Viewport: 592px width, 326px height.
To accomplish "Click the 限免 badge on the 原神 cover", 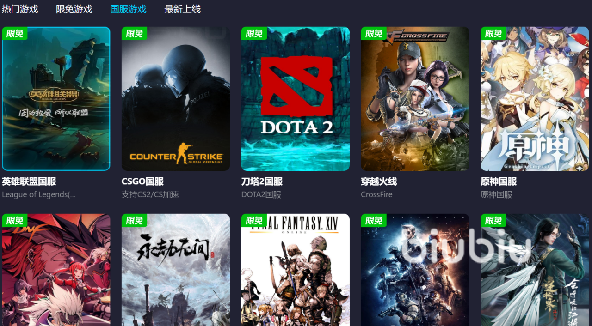I will (493, 34).
